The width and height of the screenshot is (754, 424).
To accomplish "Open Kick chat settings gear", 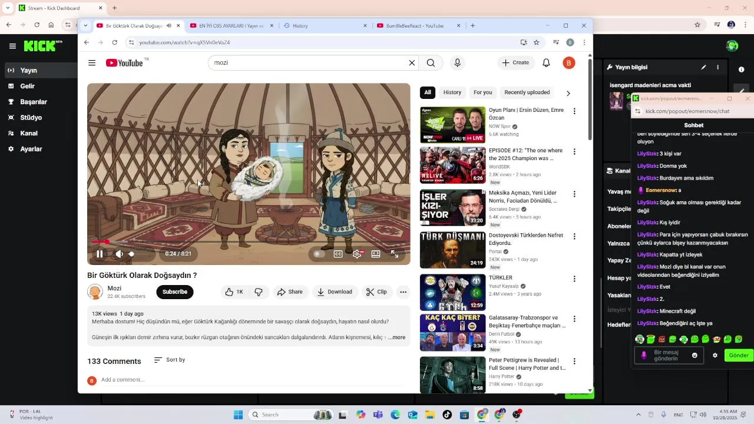I will 715,356.
